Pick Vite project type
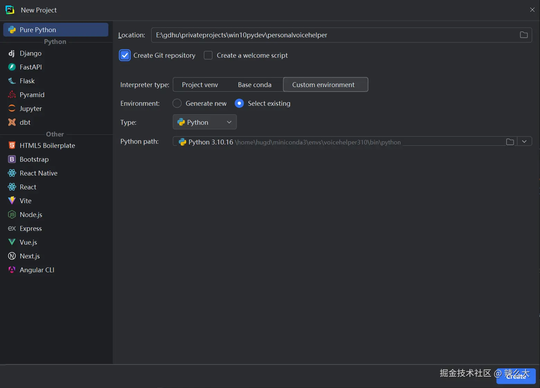 (56, 201)
